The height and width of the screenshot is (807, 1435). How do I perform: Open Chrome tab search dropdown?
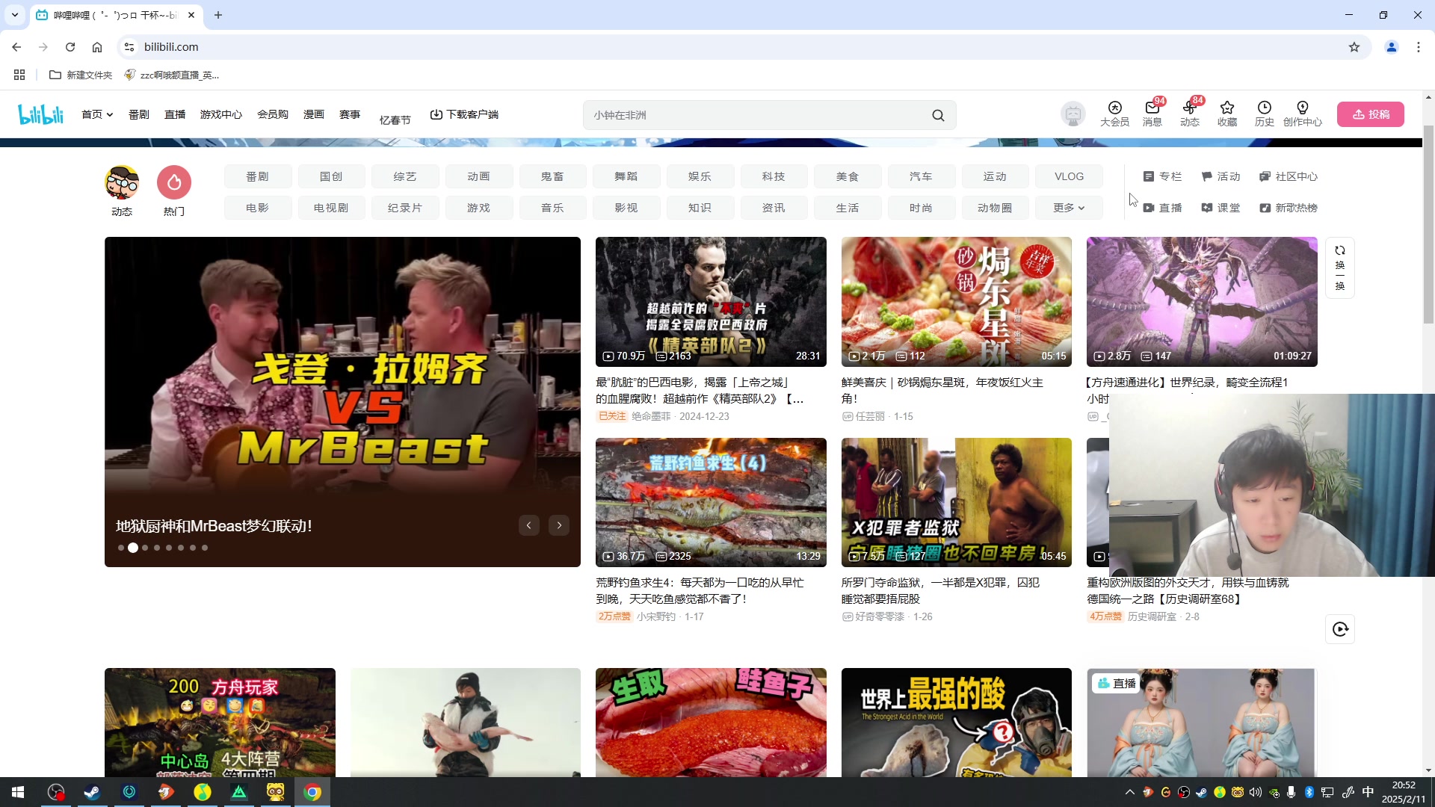(x=15, y=15)
